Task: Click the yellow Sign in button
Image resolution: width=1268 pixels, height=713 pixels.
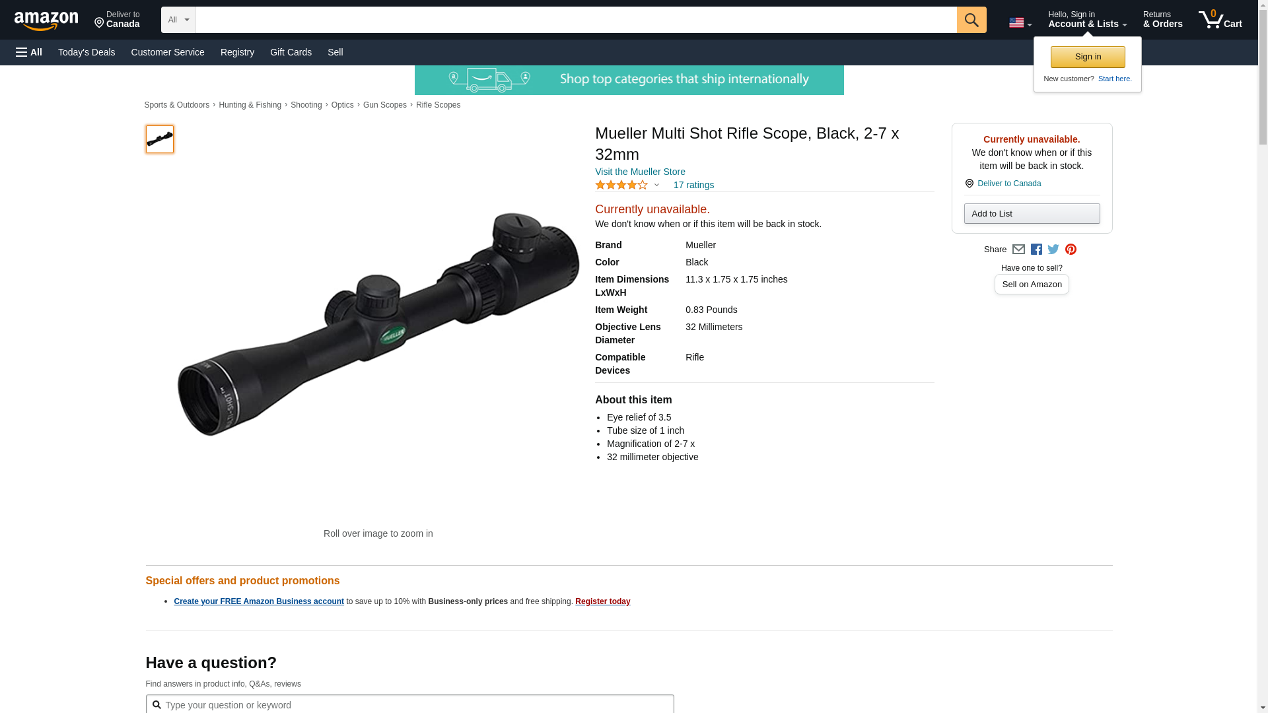Action: point(1088,57)
